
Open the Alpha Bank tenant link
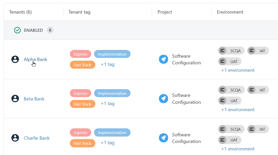[35, 59]
